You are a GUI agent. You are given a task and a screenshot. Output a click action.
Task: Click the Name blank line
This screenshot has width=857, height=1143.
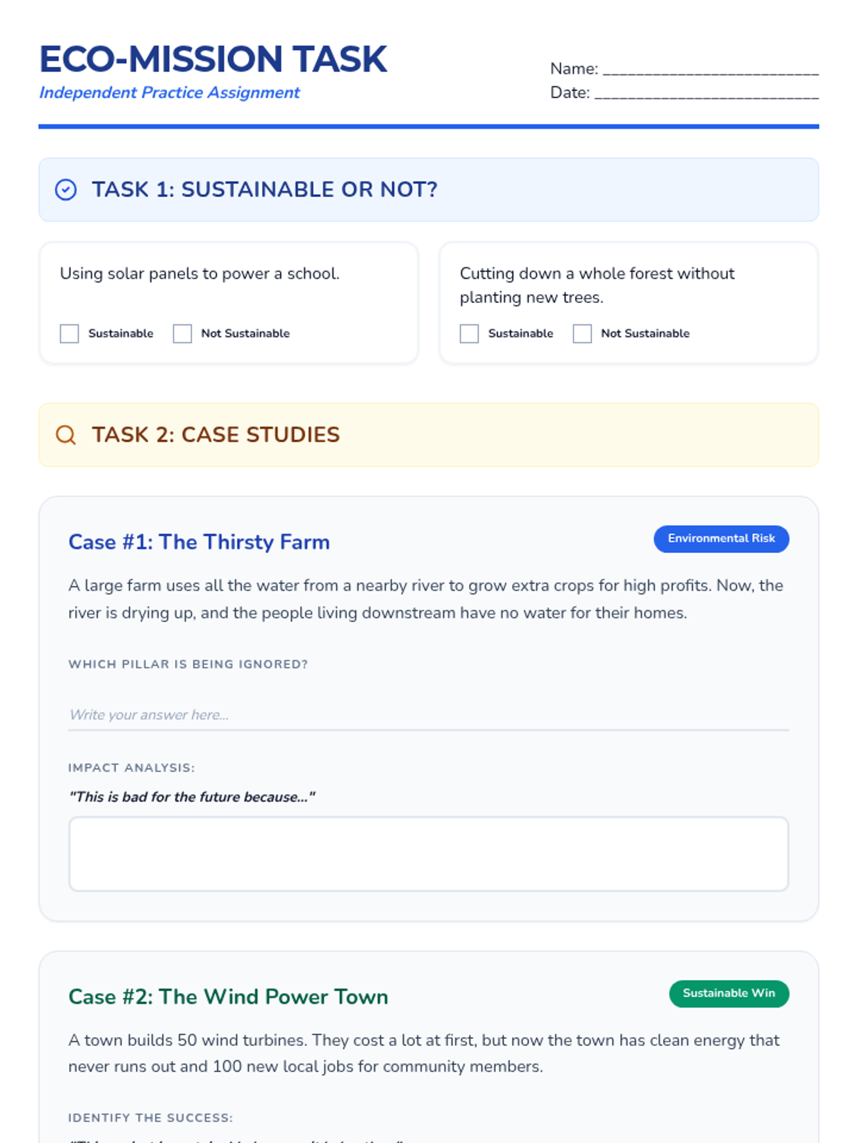710,69
